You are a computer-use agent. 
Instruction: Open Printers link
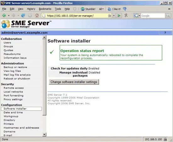(8, 124)
